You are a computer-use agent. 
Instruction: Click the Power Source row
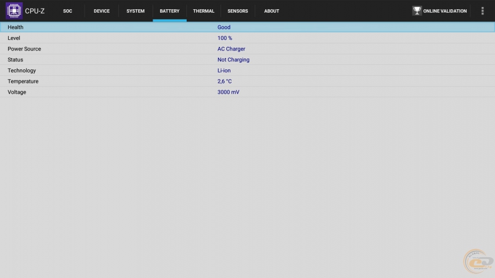click(x=247, y=49)
